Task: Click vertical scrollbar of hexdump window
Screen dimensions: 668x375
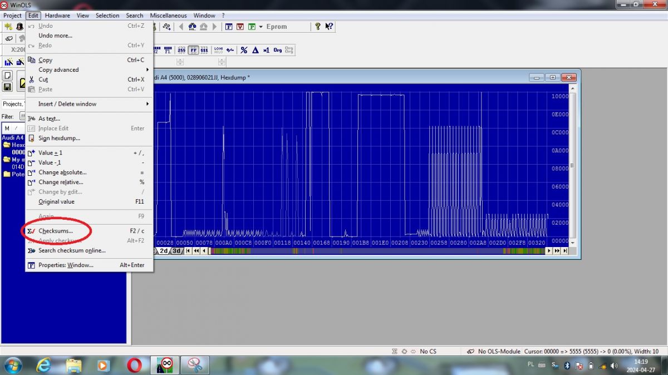Action: click(573, 165)
